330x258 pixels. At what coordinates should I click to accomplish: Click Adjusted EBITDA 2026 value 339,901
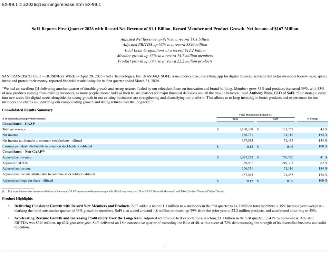[247, 163]
